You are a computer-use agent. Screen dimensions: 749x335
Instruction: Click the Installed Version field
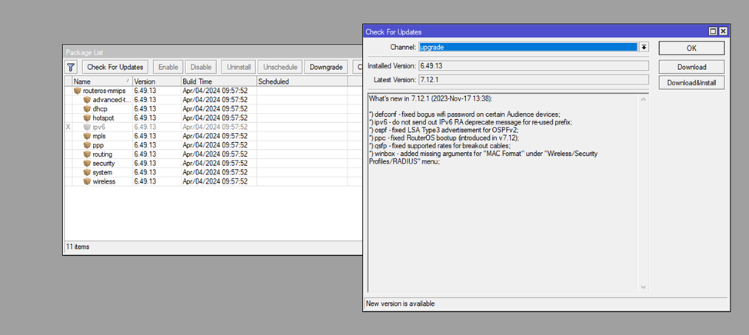pyautogui.click(x=534, y=65)
